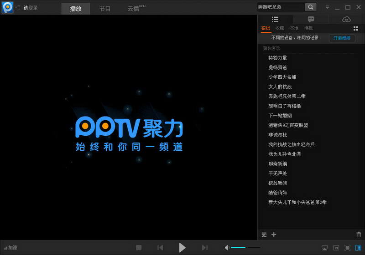The image size is (365, 255).
Task: Switch to the 播放 tab
Action: pos(76,9)
